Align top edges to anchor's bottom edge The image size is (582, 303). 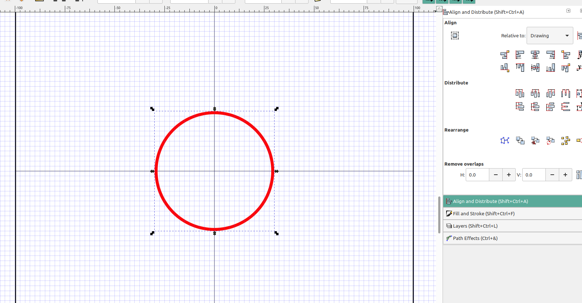click(x=566, y=68)
